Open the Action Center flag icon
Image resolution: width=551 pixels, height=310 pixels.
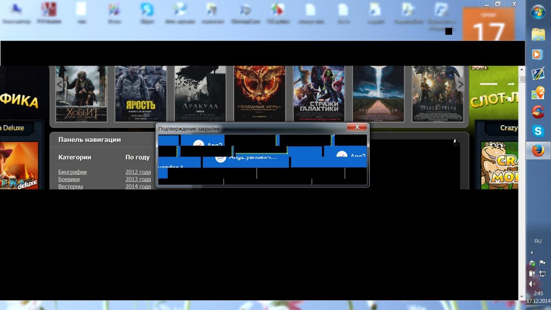click(542, 263)
